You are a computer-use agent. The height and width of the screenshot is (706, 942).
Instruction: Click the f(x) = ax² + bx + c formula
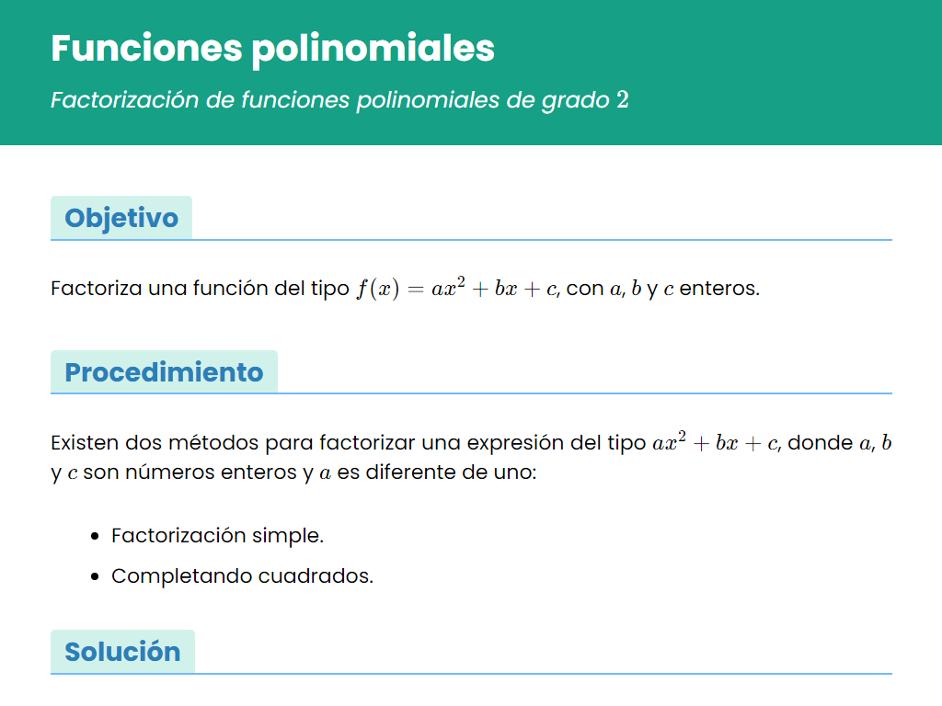(457, 288)
